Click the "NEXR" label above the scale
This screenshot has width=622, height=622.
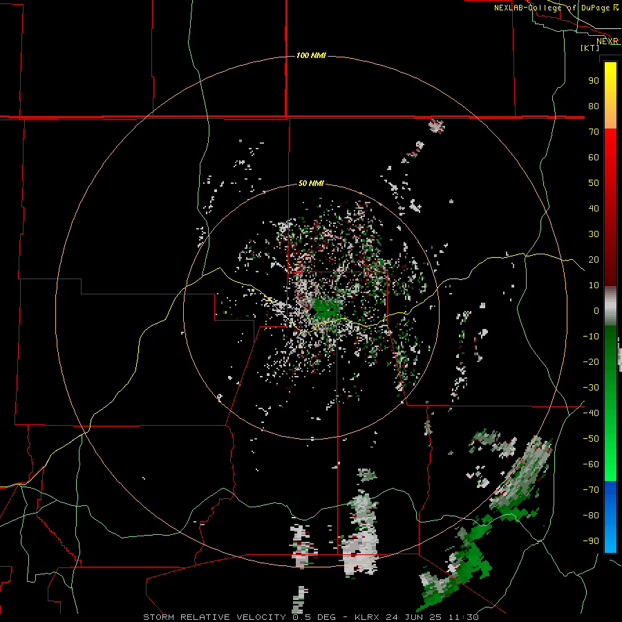tap(607, 41)
